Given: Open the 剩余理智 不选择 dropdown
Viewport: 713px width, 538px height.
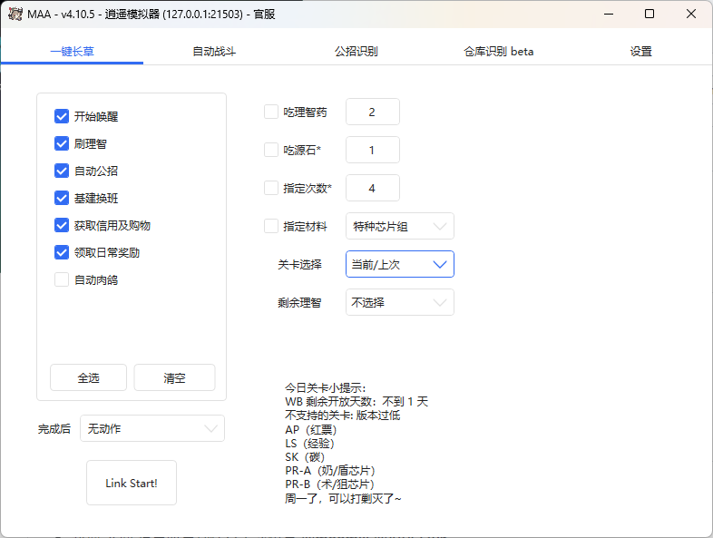Looking at the screenshot, I should pos(400,302).
